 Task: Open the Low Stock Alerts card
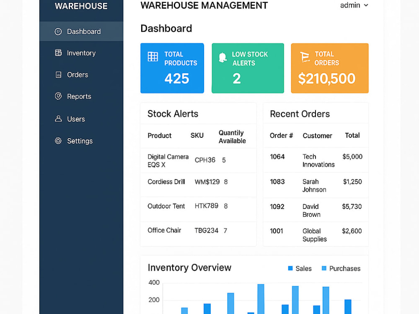[248, 68]
